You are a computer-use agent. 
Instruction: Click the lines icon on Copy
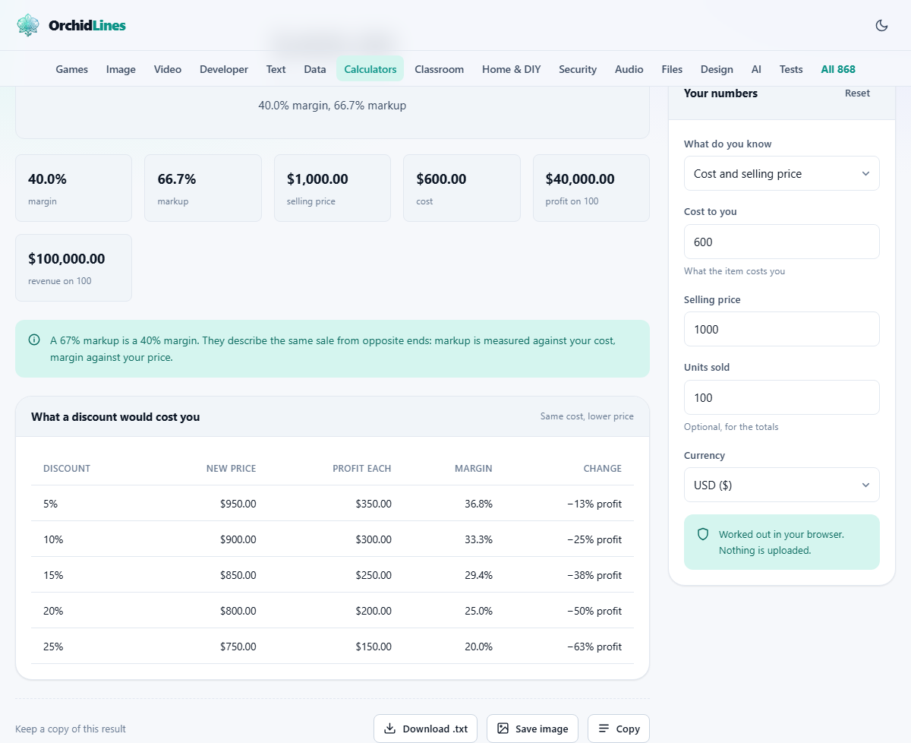[x=604, y=729]
